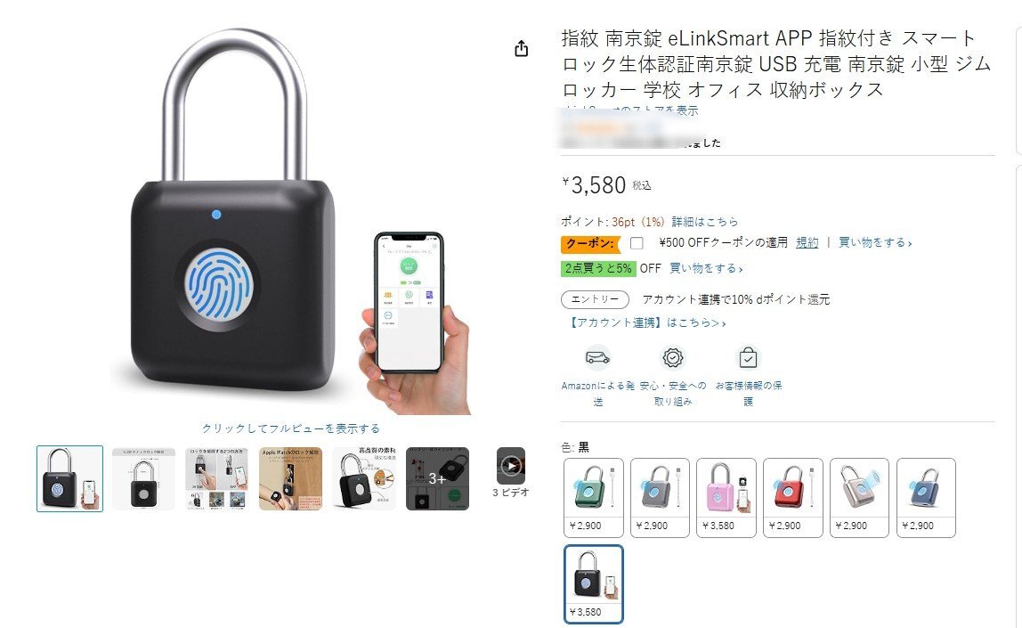Select the gray padlock at ¥2,900
The width and height of the screenshot is (1022, 628).
pos(660,498)
